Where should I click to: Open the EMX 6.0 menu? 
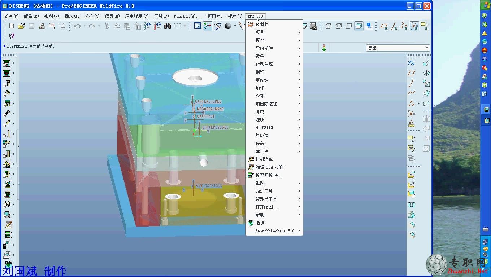coord(256,16)
